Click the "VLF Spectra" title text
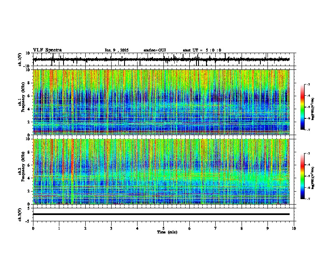The image size is (331, 256). (47, 50)
